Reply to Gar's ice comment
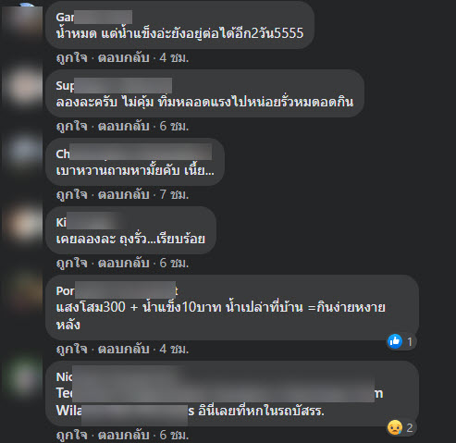This screenshot has height=443, width=456. pos(124,57)
